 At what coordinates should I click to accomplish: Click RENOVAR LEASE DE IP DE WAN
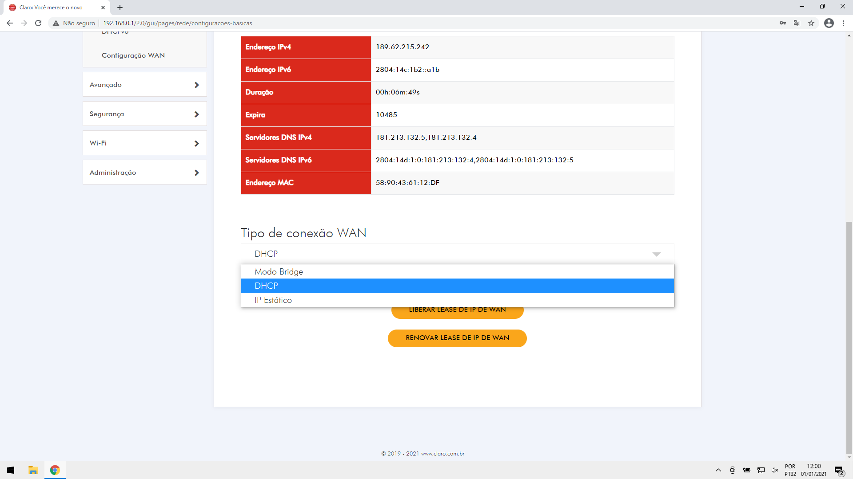pyautogui.click(x=457, y=338)
